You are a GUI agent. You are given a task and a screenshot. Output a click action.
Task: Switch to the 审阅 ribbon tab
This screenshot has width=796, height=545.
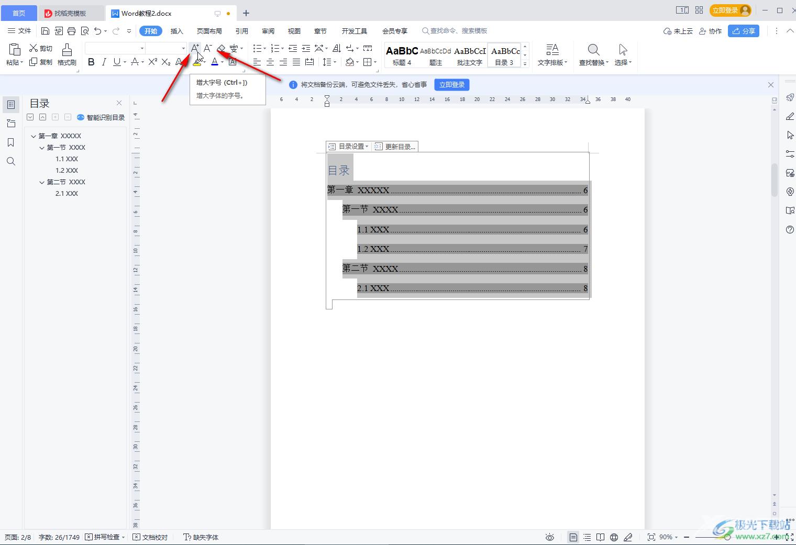(x=268, y=31)
